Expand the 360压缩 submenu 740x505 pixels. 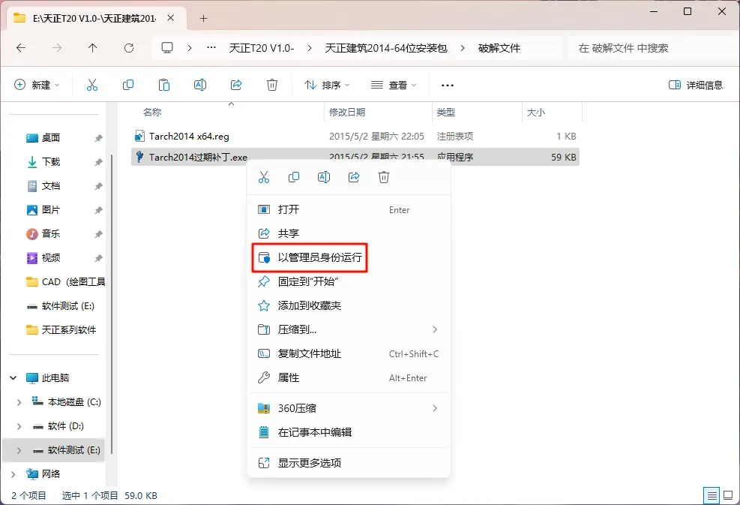coord(435,408)
